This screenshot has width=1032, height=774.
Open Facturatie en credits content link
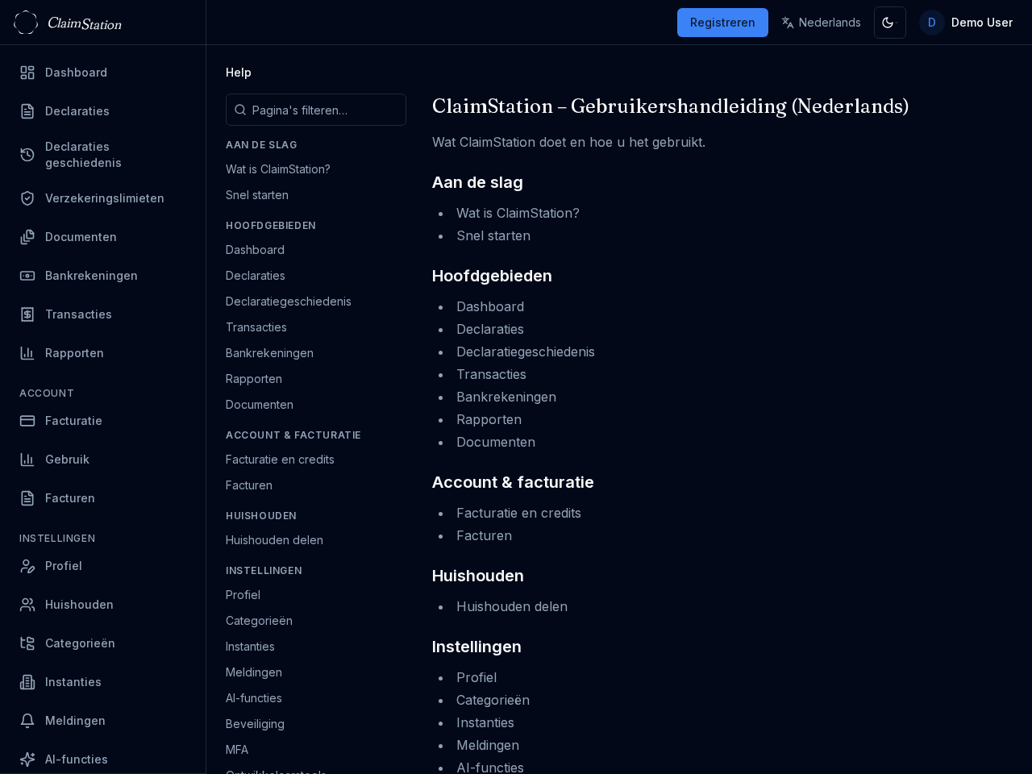[x=518, y=513]
